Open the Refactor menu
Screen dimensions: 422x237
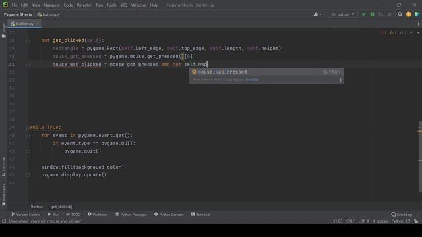(84, 5)
